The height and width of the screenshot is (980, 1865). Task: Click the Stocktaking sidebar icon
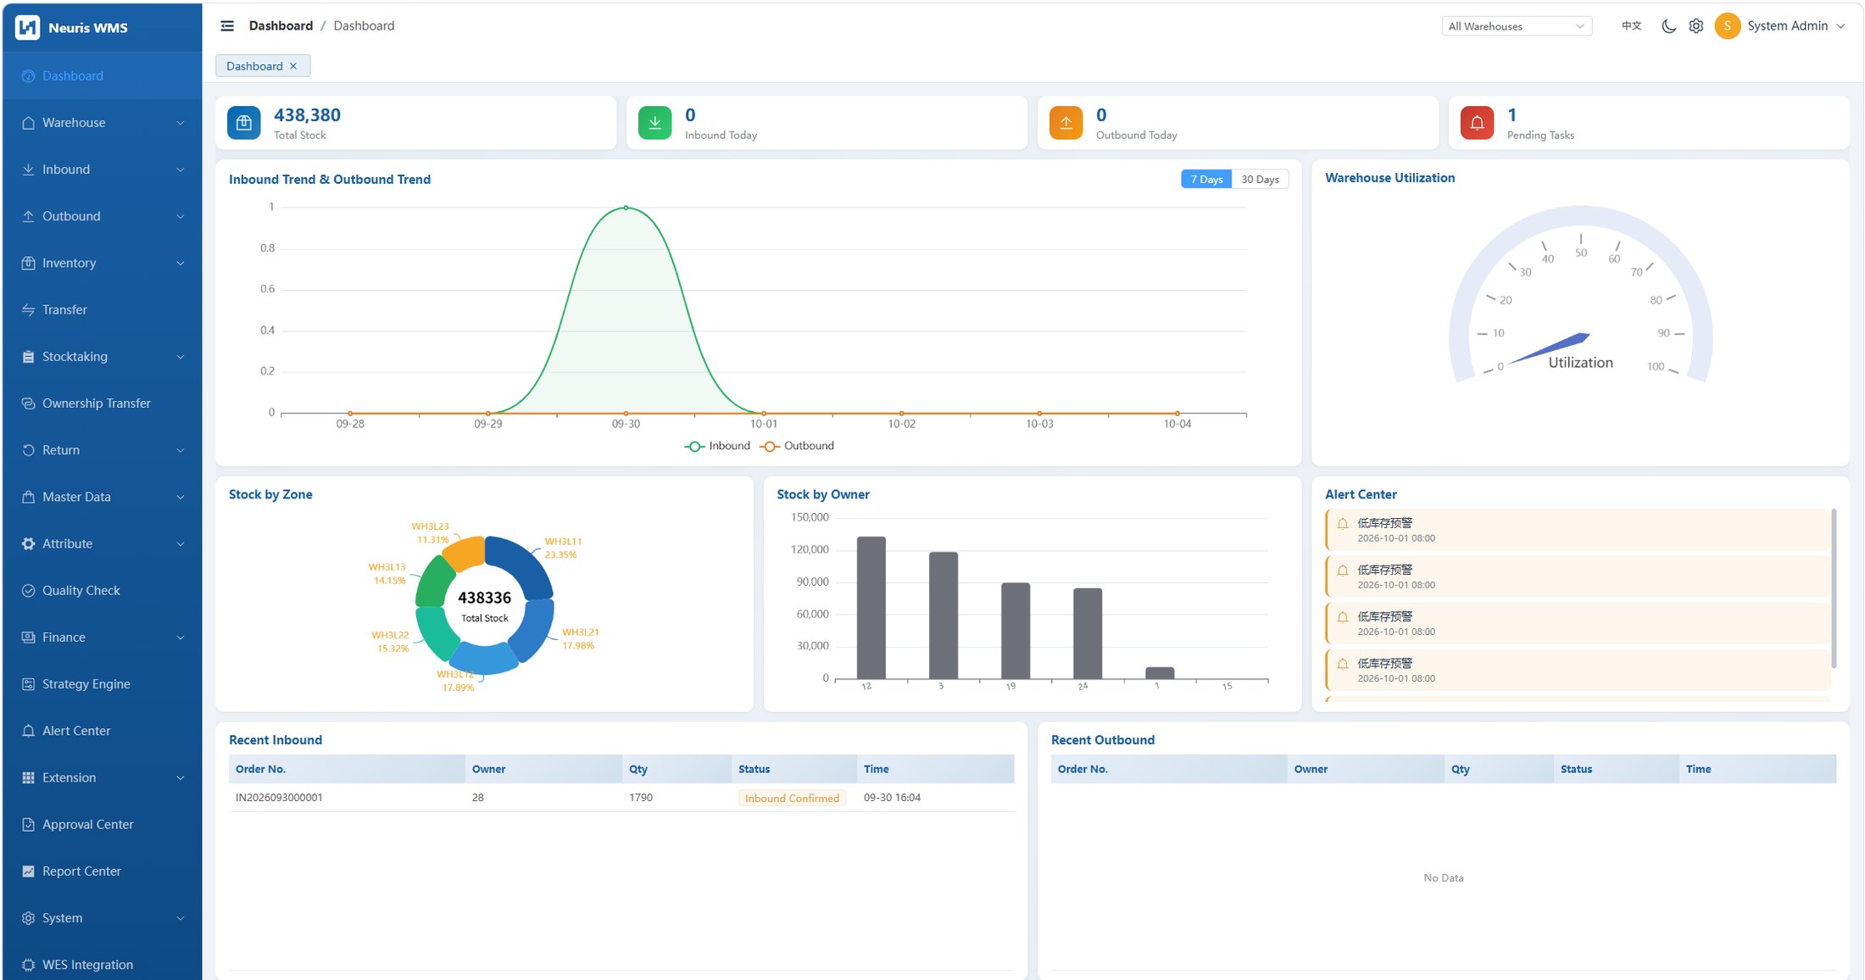pyautogui.click(x=28, y=357)
